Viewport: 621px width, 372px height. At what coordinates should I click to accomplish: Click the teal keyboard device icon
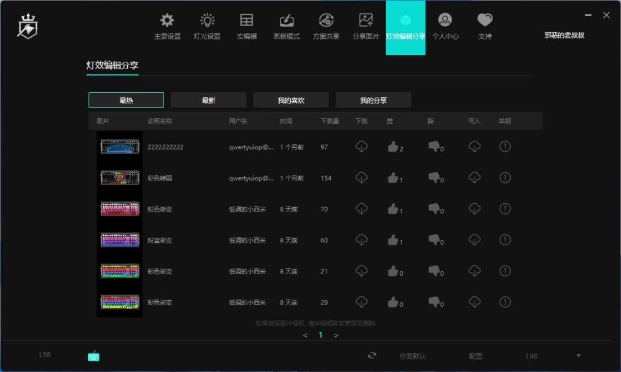tap(93, 356)
